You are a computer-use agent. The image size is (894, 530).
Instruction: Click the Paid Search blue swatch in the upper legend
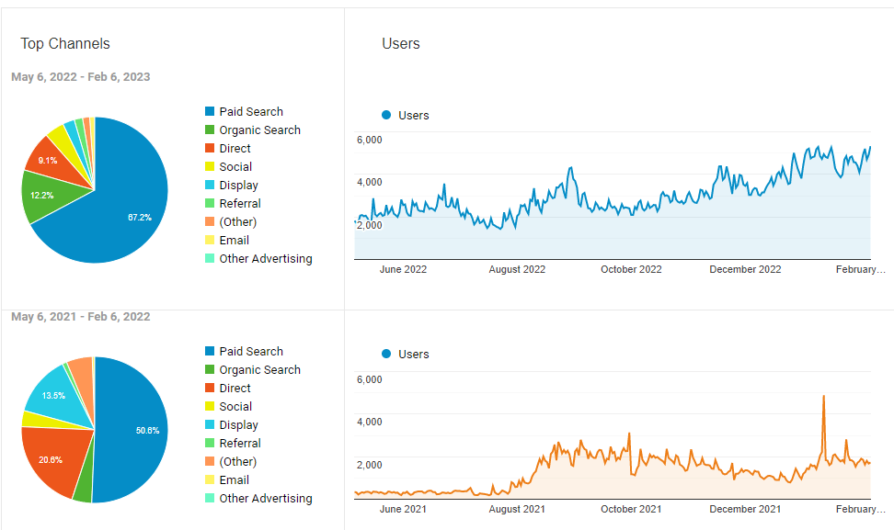click(x=210, y=112)
